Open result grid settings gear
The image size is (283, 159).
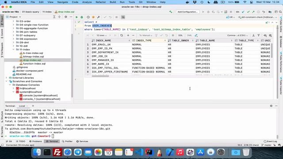[x=270, y=35]
